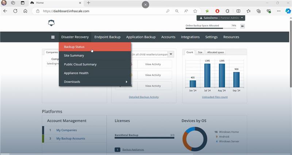The height and width of the screenshot is (155, 292).
Task: Open the favorites list
Action: pyautogui.click(x=249, y=11)
